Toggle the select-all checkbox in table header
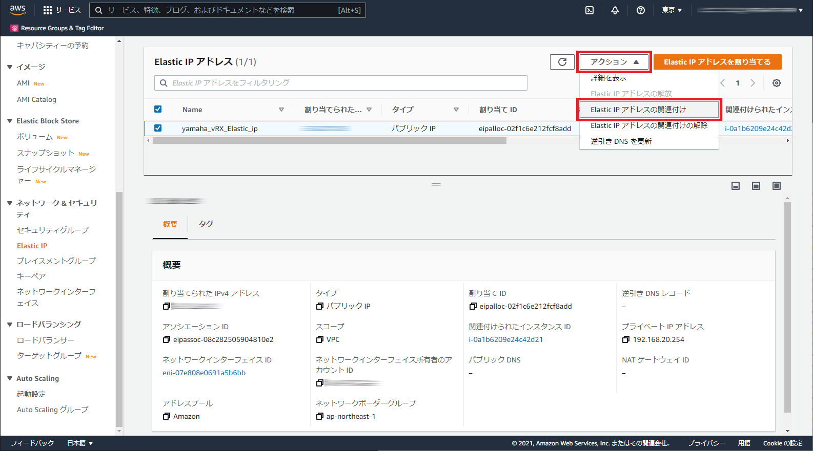813x451 pixels. (x=158, y=109)
